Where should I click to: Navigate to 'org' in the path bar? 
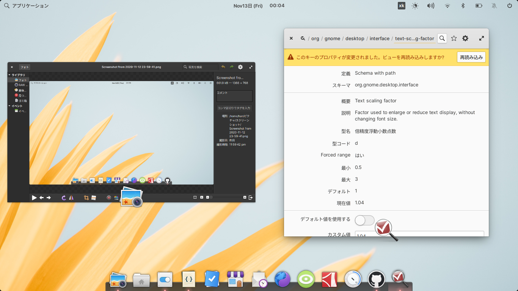(315, 38)
